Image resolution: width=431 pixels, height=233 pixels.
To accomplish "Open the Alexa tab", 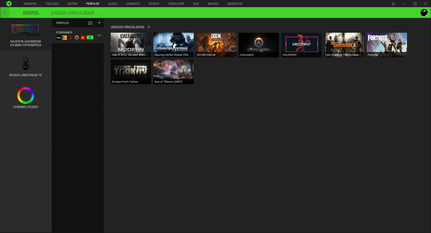I will click(113, 4).
